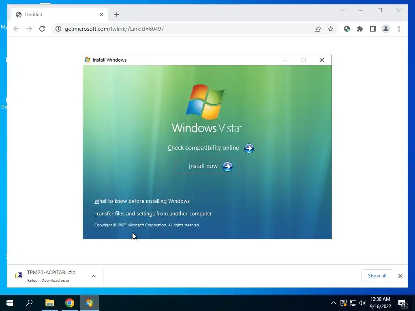Open Chrome's three-dot menu
Viewport: 415px width, 311px height.
(x=399, y=29)
